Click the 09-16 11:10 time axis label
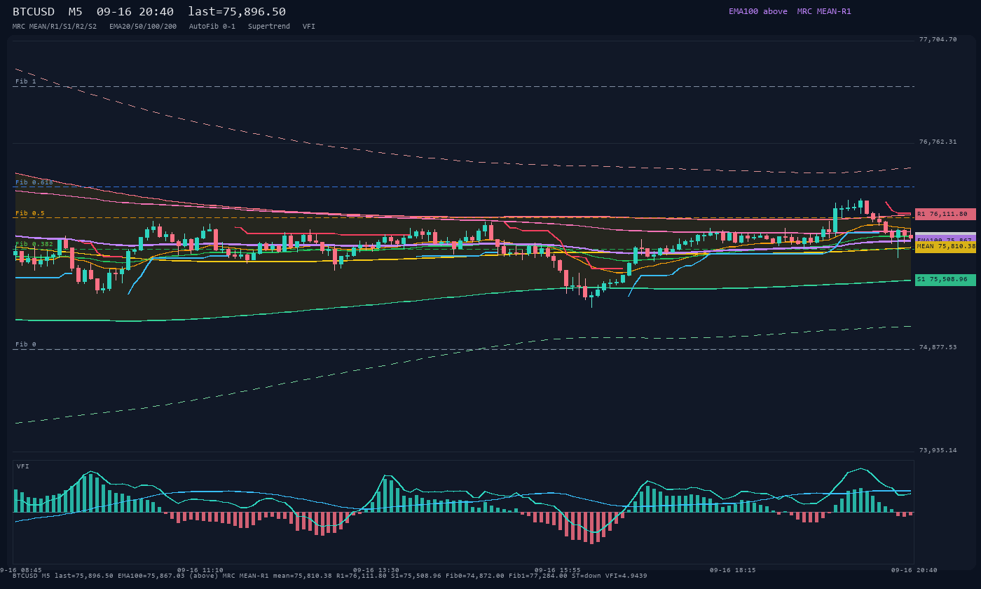This screenshot has width=981, height=589. [200, 570]
